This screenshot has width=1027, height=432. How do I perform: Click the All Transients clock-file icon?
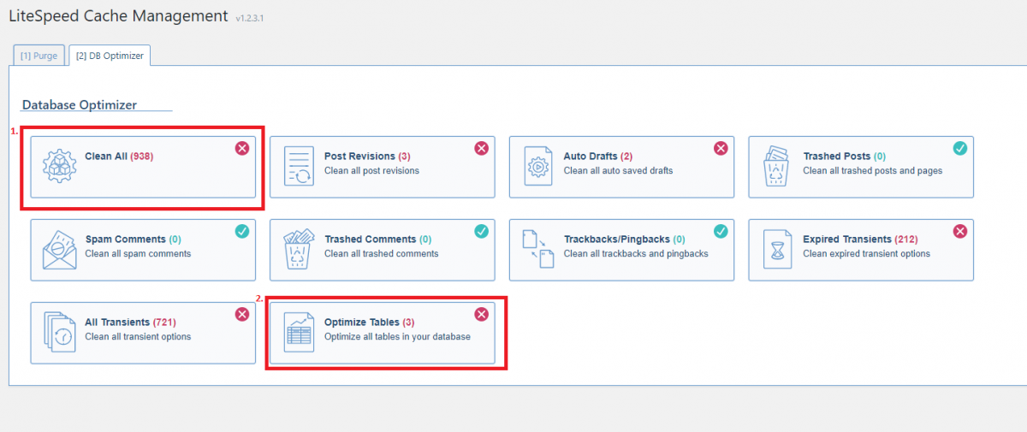pyautogui.click(x=59, y=333)
